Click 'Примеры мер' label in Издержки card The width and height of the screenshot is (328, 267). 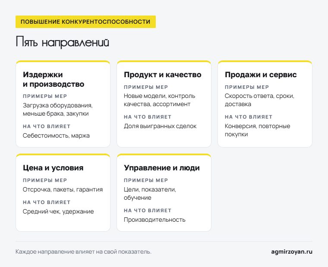coord(45,96)
